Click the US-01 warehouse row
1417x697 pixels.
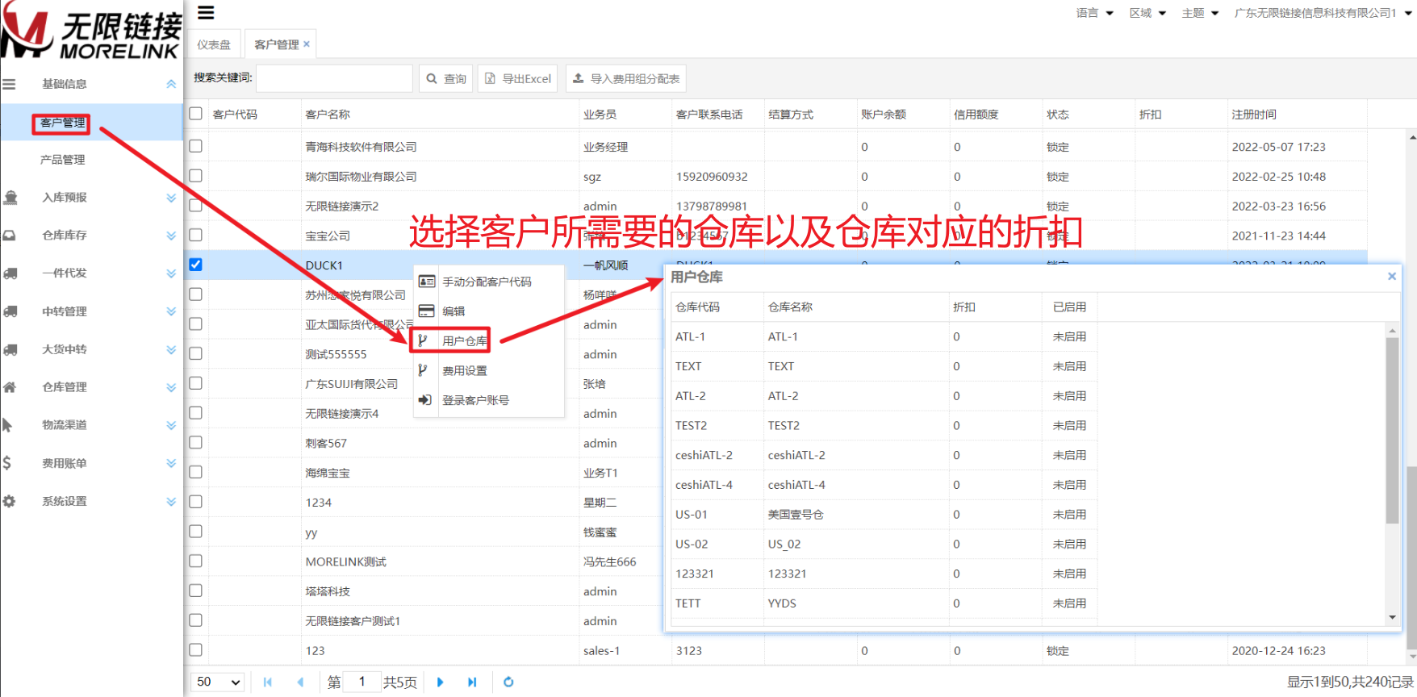click(884, 514)
